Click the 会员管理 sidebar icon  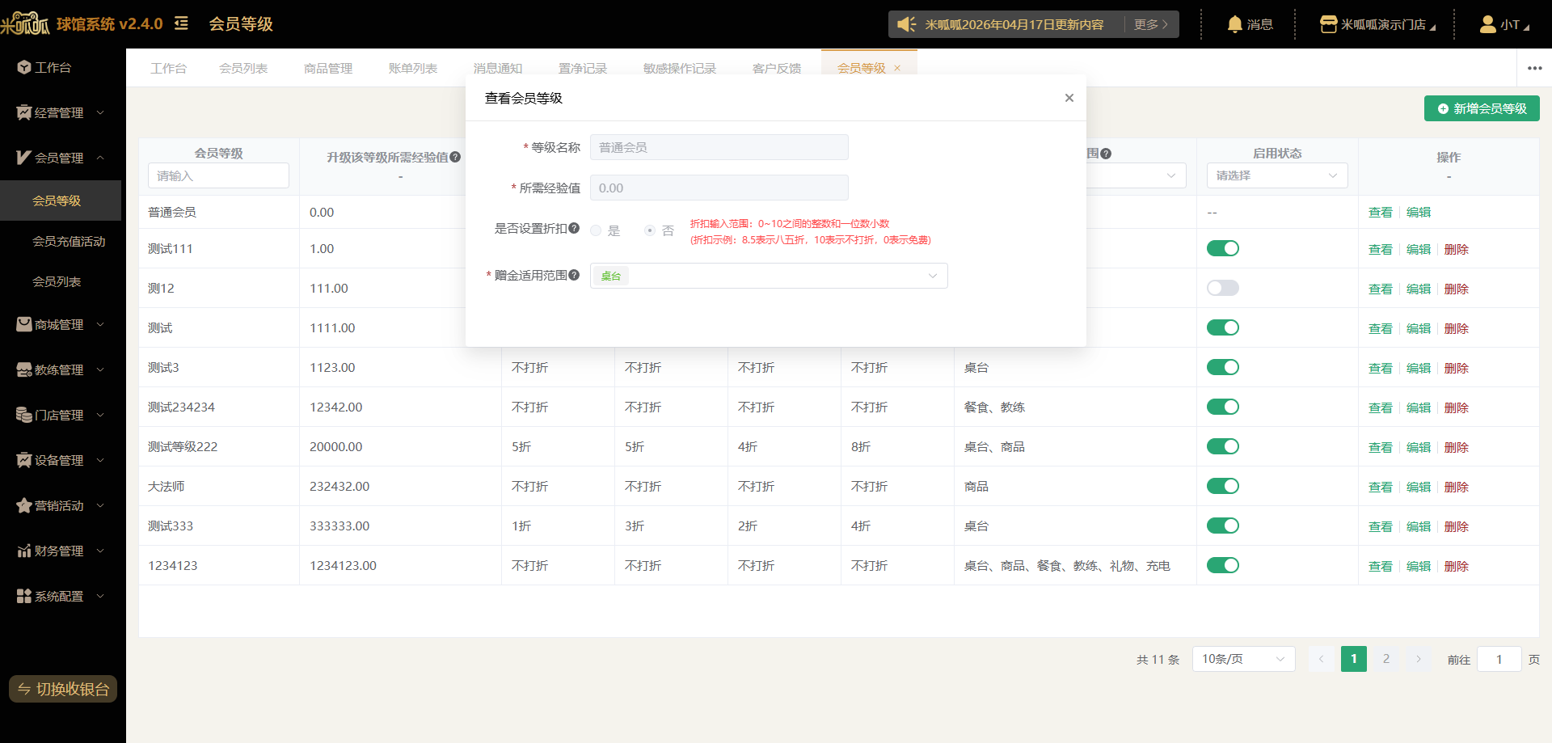pos(24,158)
